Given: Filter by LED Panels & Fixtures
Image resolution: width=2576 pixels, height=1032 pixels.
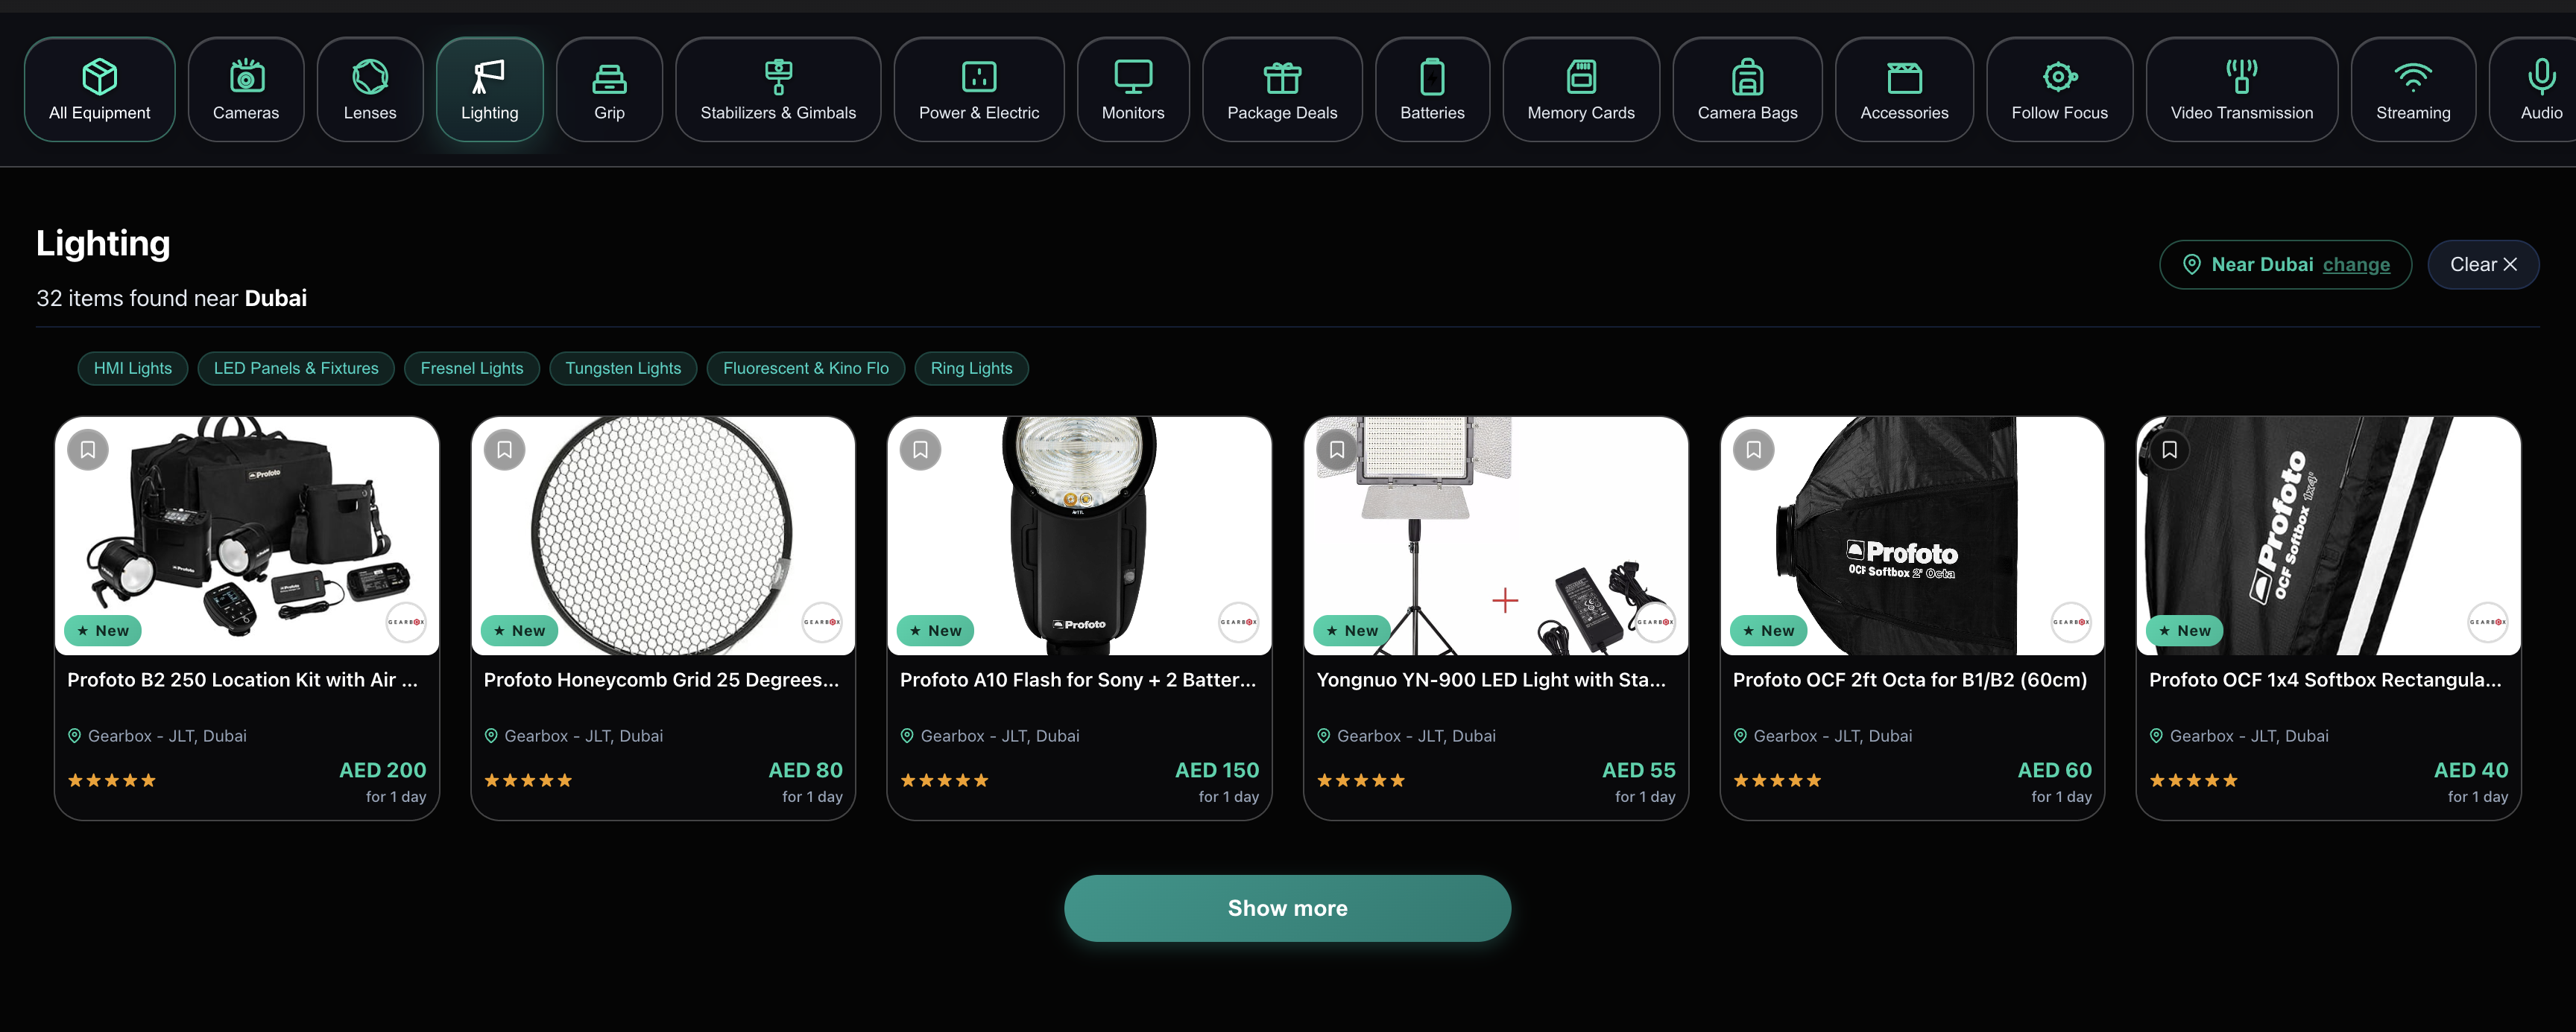Looking at the screenshot, I should pos(296,368).
